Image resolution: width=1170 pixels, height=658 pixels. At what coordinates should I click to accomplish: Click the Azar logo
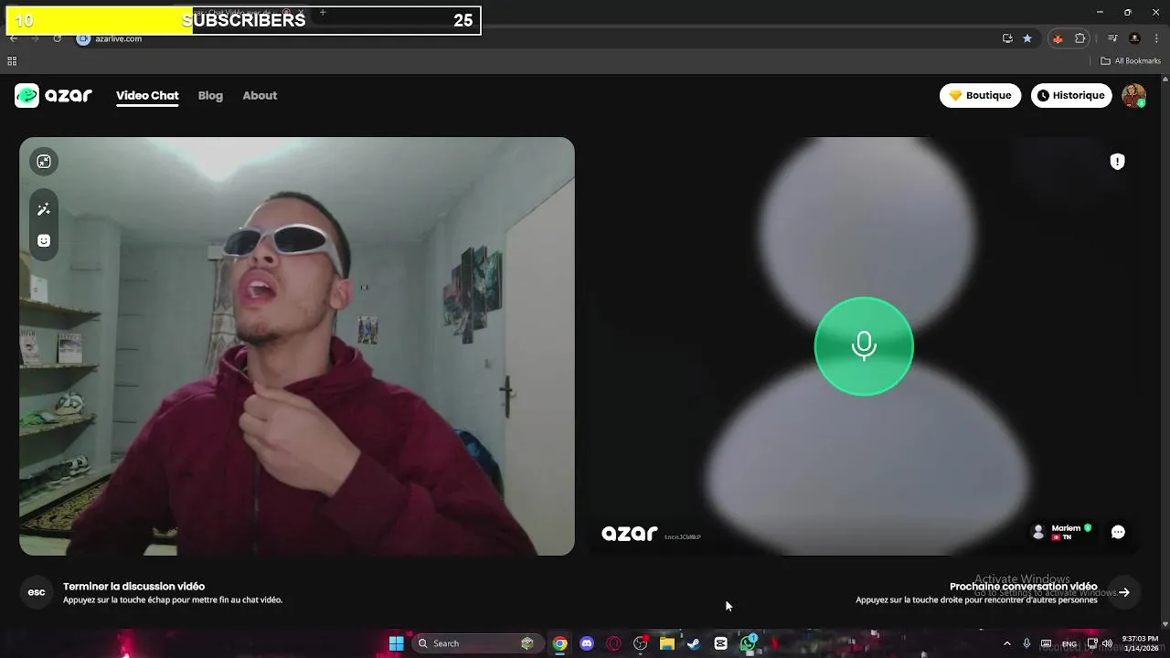(53, 95)
